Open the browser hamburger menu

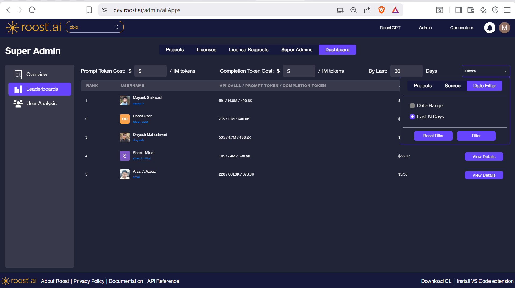(x=507, y=10)
